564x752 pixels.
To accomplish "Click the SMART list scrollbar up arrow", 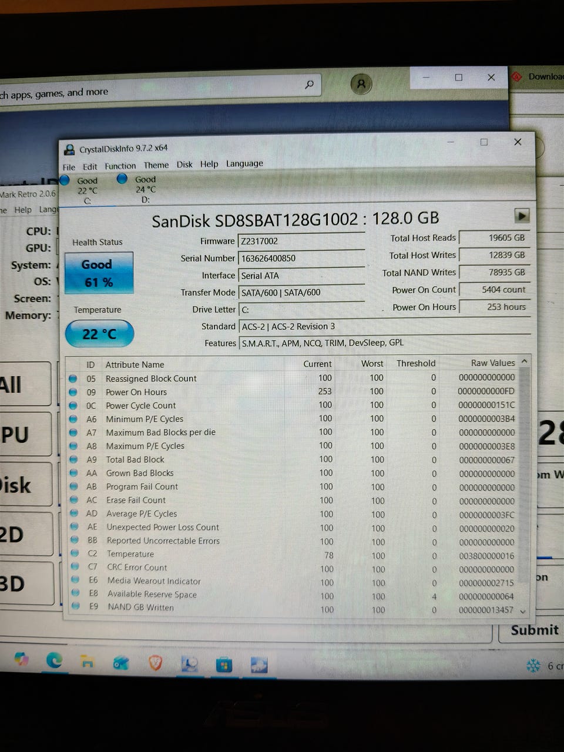I will coord(524,361).
